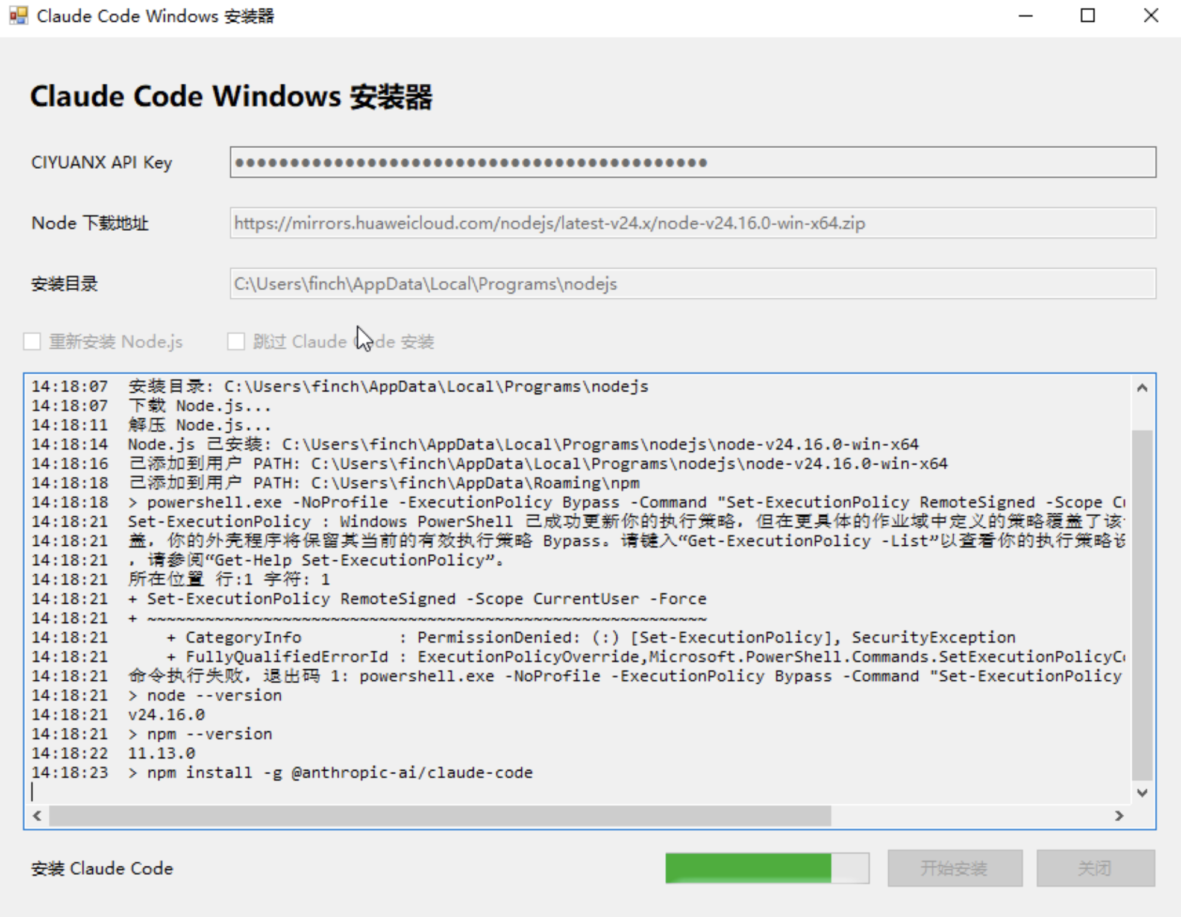Click the 'Node.js 已安装' log line
Viewport: 1181px width, 917px height.
tap(475, 444)
